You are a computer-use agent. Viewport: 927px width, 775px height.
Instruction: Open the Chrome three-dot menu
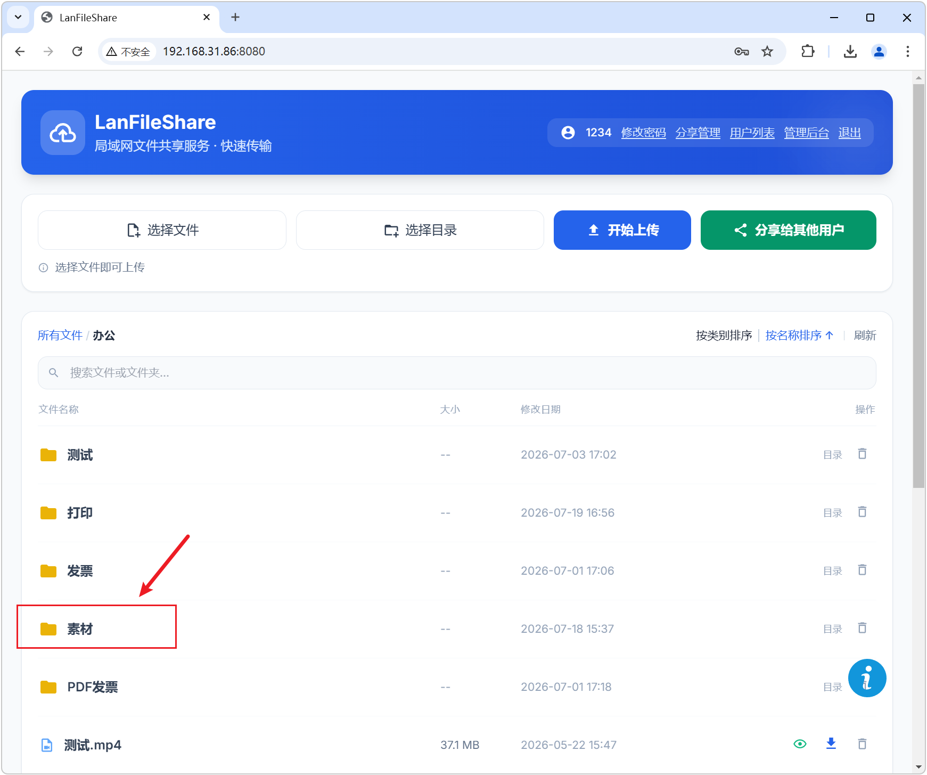pyautogui.click(x=907, y=51)
